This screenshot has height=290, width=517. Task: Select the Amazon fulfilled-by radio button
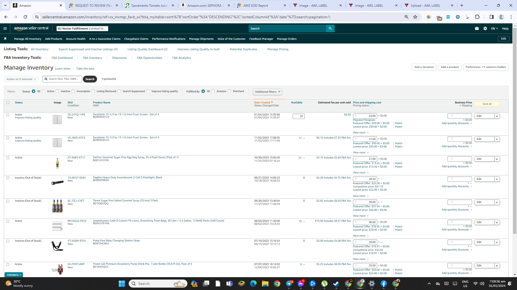click(x=213, y=91)
